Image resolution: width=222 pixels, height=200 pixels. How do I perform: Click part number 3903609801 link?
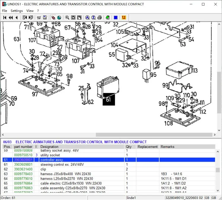(23, 164)
